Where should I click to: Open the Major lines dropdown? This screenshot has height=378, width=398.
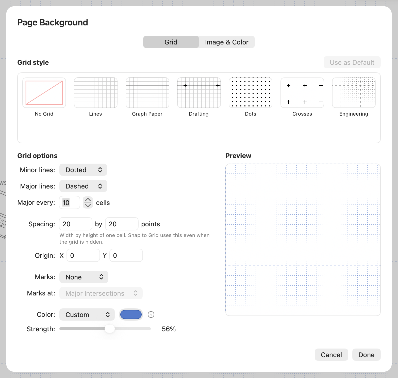pos(83,186)
